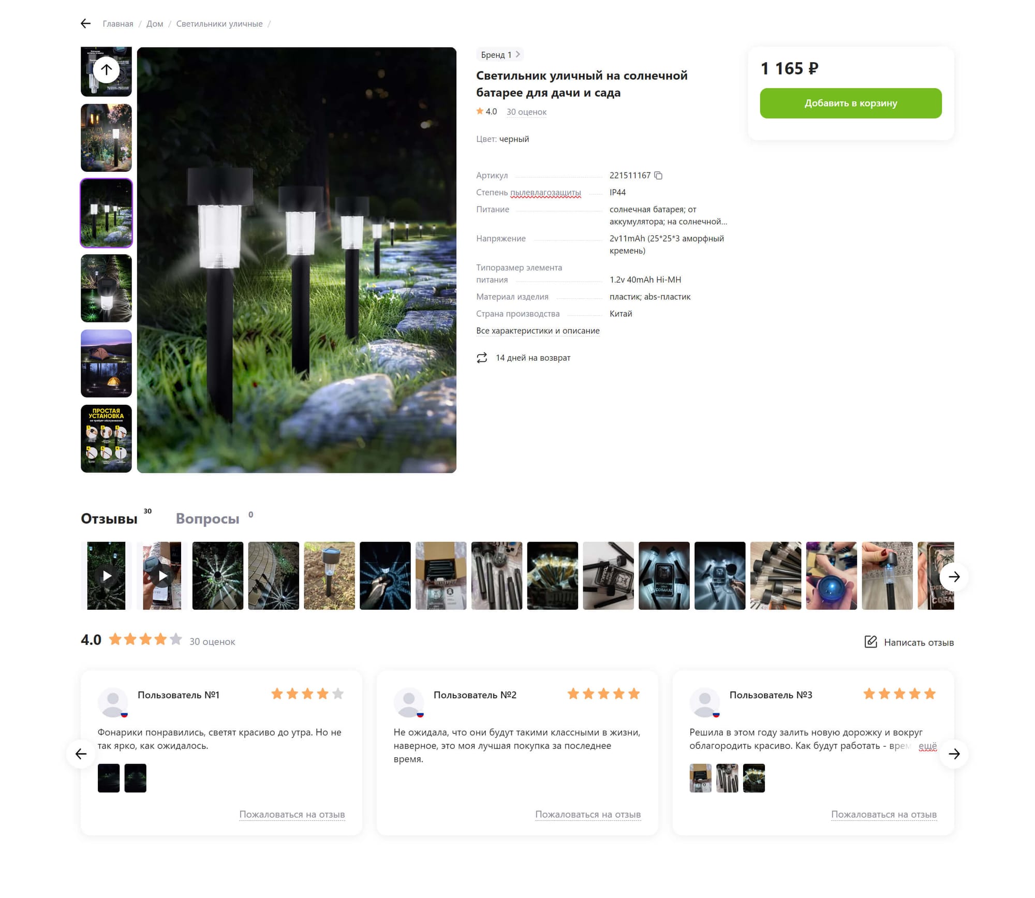1035x898 pixels.
Task: Play the first review video
Action: pos(107,576)
